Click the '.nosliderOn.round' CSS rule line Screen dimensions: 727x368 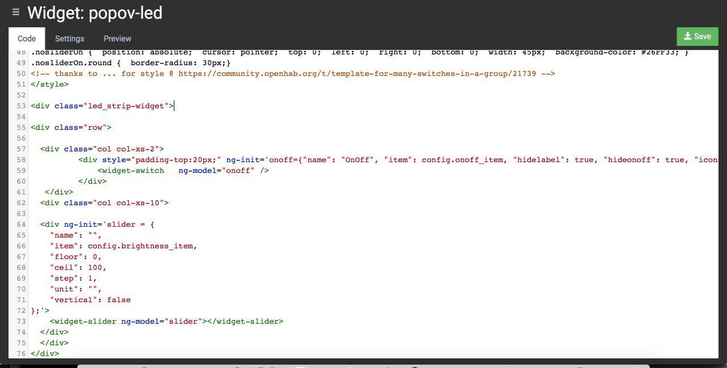coord(131,63)
